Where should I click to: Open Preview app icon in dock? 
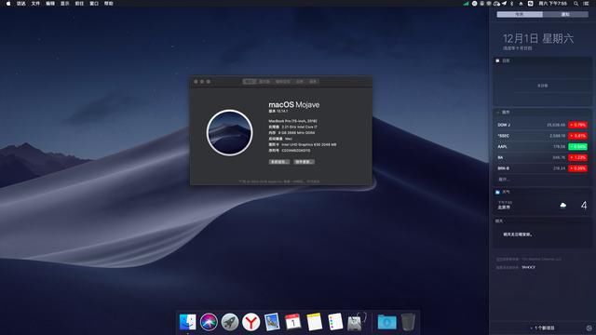coord(272,322)
